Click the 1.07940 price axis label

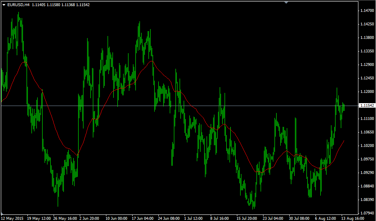367,213
